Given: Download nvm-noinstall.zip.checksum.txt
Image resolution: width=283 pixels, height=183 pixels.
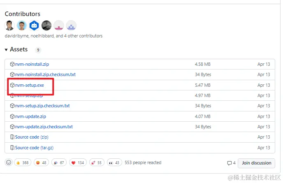Looking at the screenshot, I should [x=45, y=74].
